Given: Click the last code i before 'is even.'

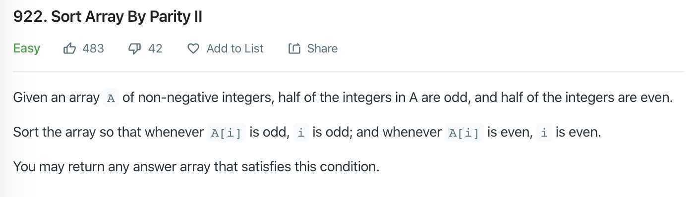Looking at the screenshot, I should point(544,133).
